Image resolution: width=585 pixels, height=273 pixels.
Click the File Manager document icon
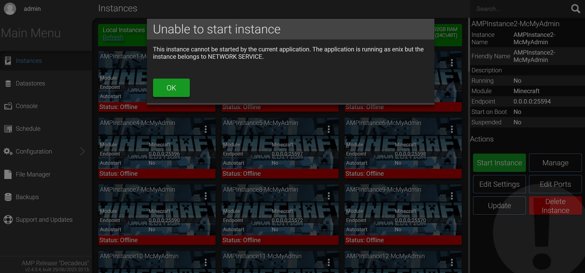point(8,174)
